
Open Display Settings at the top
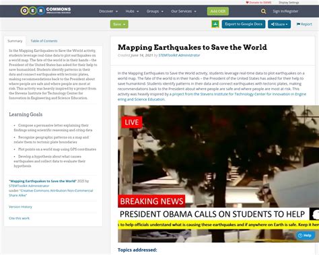289,3
